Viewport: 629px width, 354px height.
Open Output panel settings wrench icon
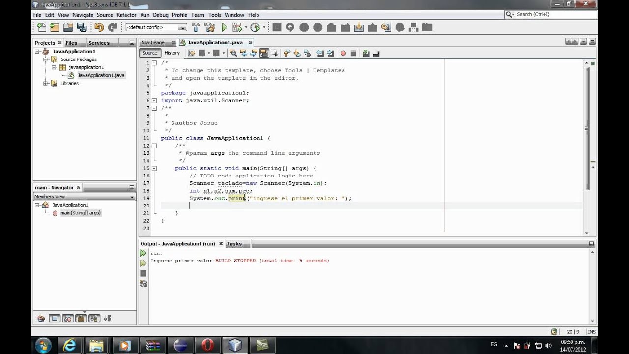click(143, 283)
